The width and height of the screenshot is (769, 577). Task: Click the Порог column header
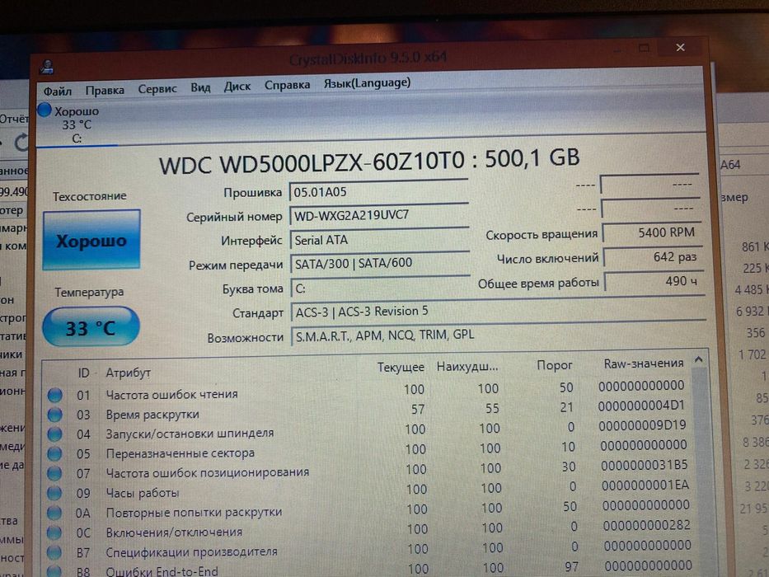coord(555,365)
